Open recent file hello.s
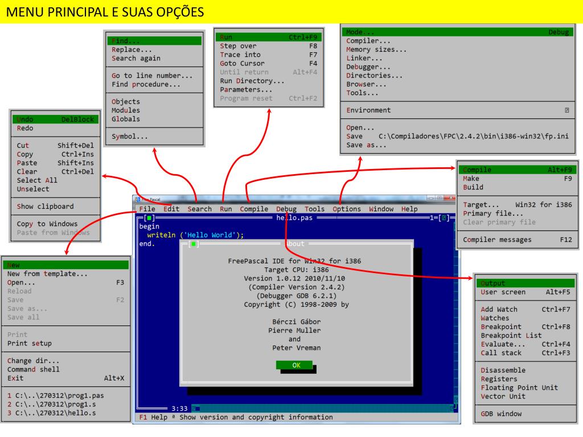Screen dimensions: 583x437 [x=66, y=413]
